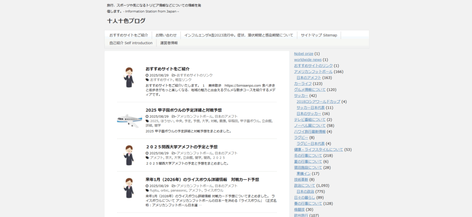The height and width of the screenshot is (217, 472).
Task: Open the 来年1月（2026年）のライスボウル post title
Action: [202, 179]
